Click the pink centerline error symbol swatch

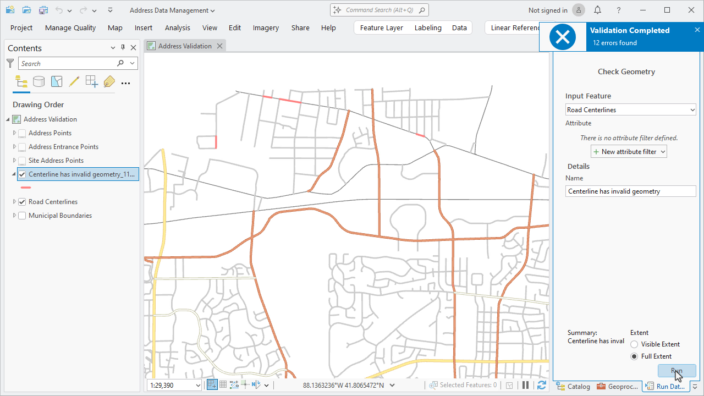point(25,188)
